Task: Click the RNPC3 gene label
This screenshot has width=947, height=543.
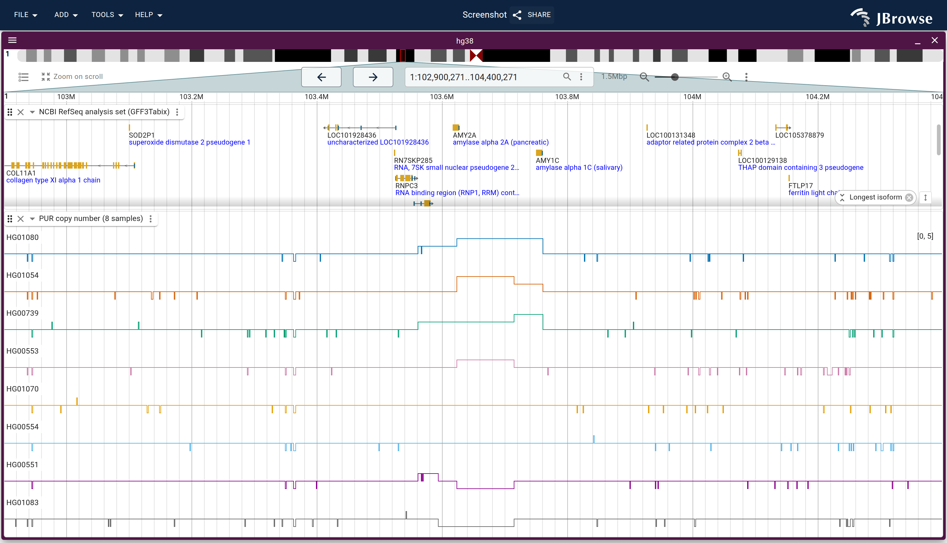Action: point(406,186)
